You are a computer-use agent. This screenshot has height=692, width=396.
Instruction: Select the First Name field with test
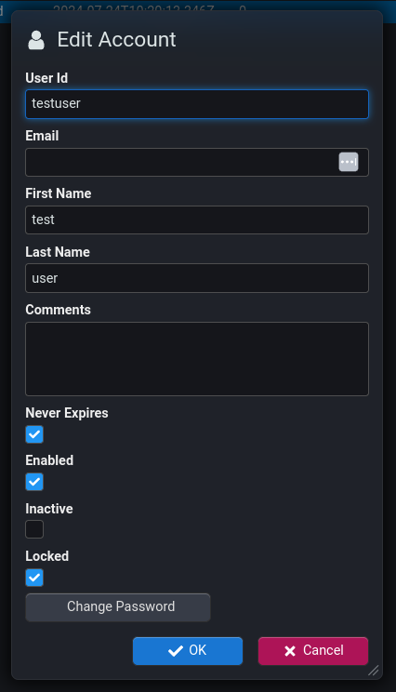(197, 220)
